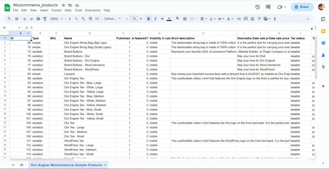
Task: Create a filter with funnel icon
Action: [259, 19]
